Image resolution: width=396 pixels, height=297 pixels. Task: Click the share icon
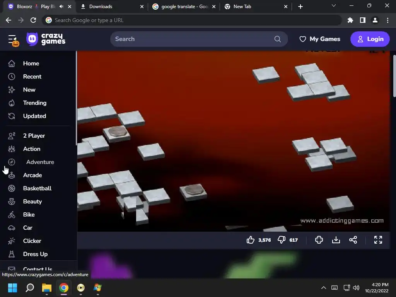tap(353, 240)
